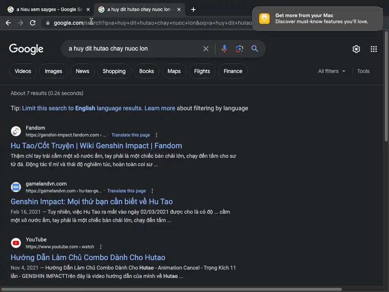Click the YouTube result favicon
The image size is (389, 292).
point(16,243)
